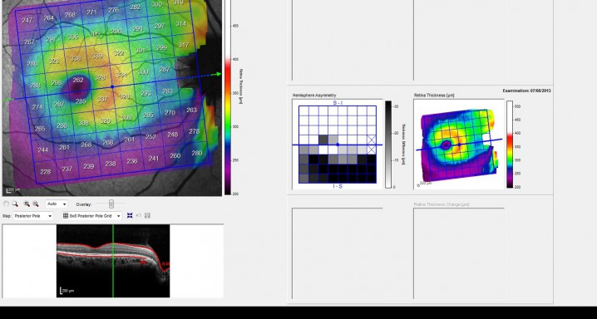Click the blue center dot of thickness grid
The image size is (597, 319).
click(x=112, y=87)
